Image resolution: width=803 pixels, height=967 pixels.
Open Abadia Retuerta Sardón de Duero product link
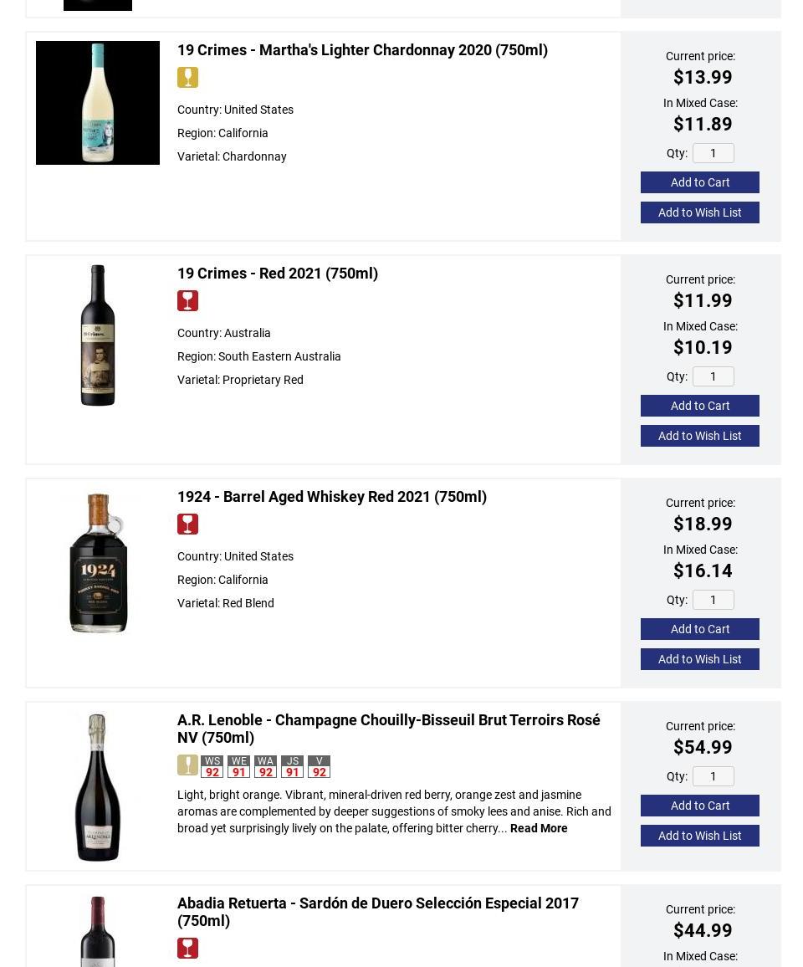point(378,912)
